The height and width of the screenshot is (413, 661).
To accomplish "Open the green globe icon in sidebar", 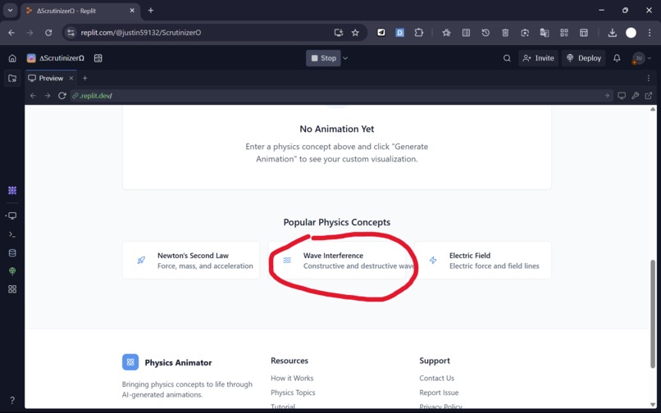I will coord(12,271).
